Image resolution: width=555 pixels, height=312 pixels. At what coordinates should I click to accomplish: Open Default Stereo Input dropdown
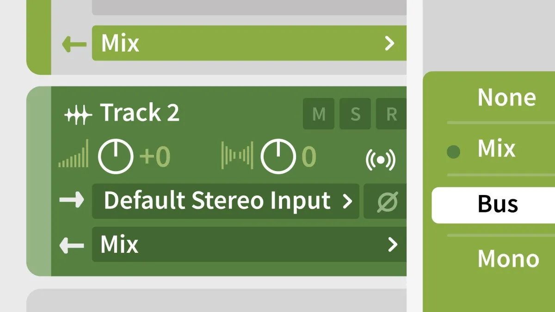click(x=226, y=201)
